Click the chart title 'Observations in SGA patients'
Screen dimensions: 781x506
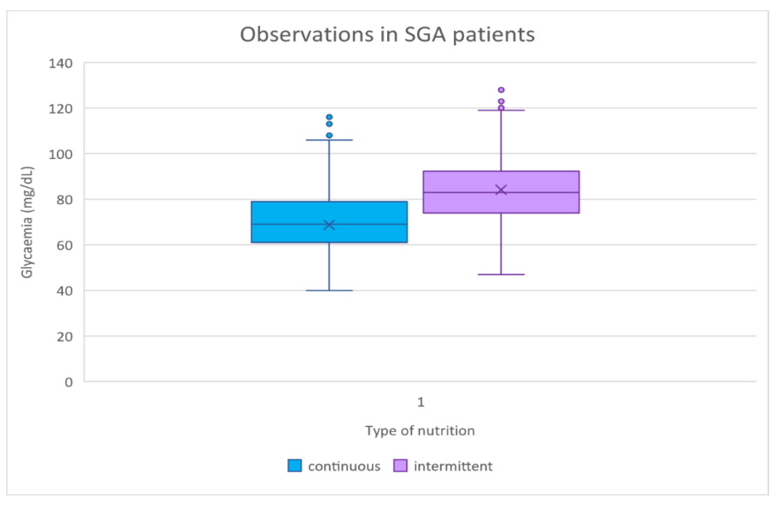[387, 35]
